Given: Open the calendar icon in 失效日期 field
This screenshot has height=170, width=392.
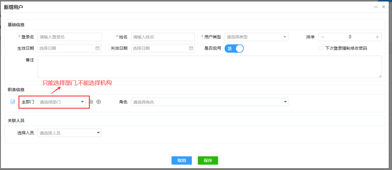Looking at the screenshot, I should click(x=191, y=48).
